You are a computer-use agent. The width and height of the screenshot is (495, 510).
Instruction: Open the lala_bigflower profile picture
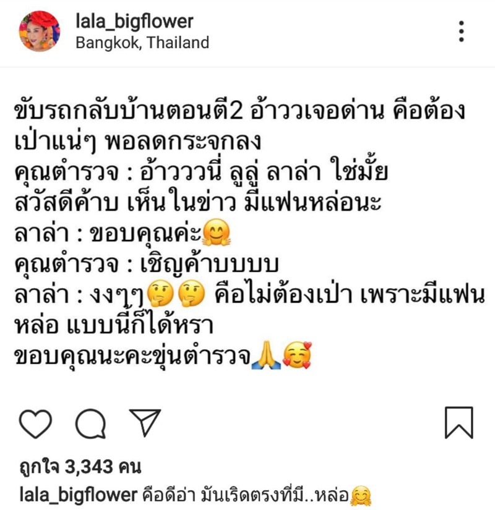(x=40, y=32)
